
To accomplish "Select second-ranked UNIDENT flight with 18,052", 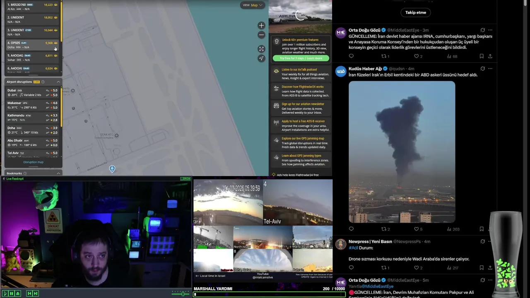I will (x=32, y=19).
